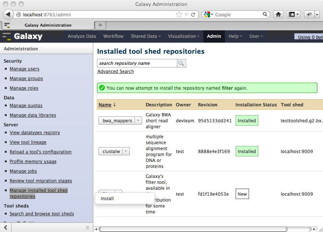This screenshot has height=232, width=323.
Task: Open the Shared Data menu
Action: pos(146,36)
